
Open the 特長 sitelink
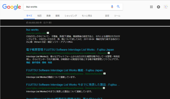50,62
